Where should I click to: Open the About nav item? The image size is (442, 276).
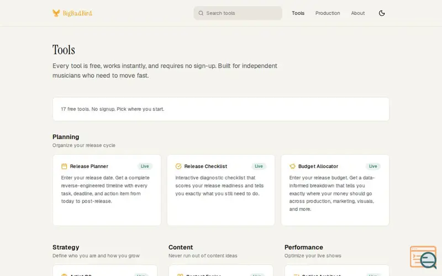pos(357,13)
